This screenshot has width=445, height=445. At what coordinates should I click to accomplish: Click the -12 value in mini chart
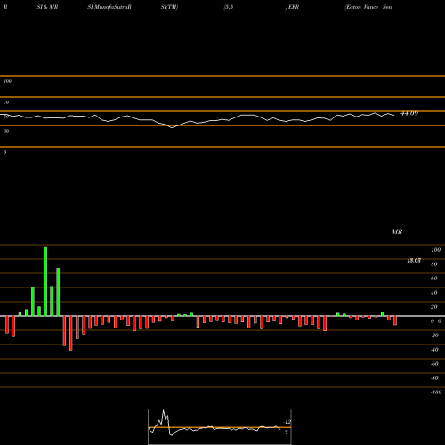click(287, 422)
